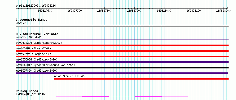This screenshot has height=100, width=236.
Task: Click the thin nsv7356 variant line
Action: tap(122, 40)
